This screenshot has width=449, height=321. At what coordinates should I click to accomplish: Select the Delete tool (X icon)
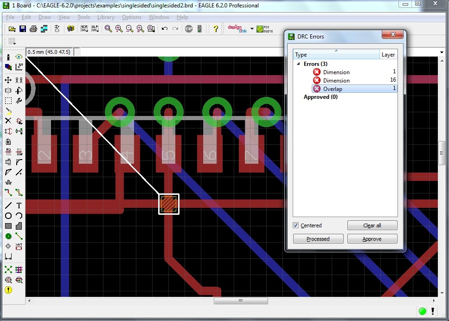click(x=8, y=121)
